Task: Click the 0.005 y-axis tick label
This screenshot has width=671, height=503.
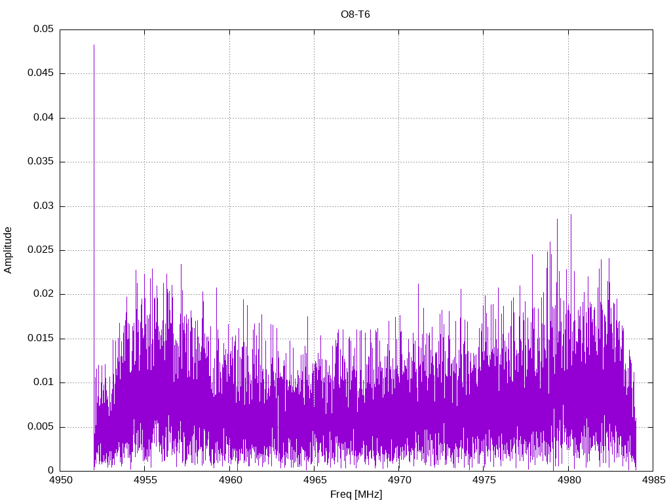Action: [41, 427]
